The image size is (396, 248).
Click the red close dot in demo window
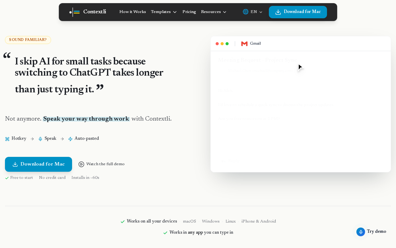click(x=217, y=44)
